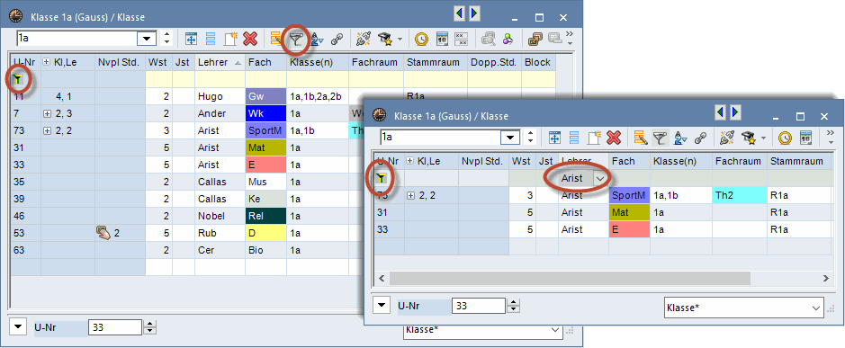Click new lesson icon in back window toolbar
Screen dimensions: 845x348
point(230,39)
